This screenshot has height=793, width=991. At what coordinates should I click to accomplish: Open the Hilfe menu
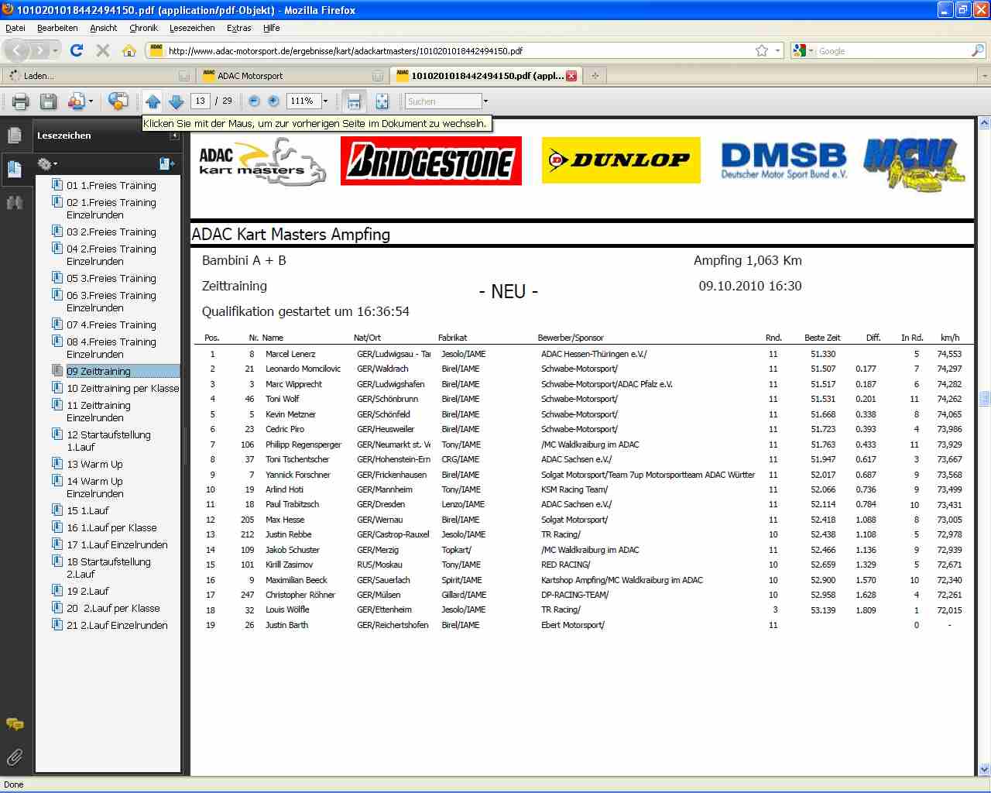point(271,28)
